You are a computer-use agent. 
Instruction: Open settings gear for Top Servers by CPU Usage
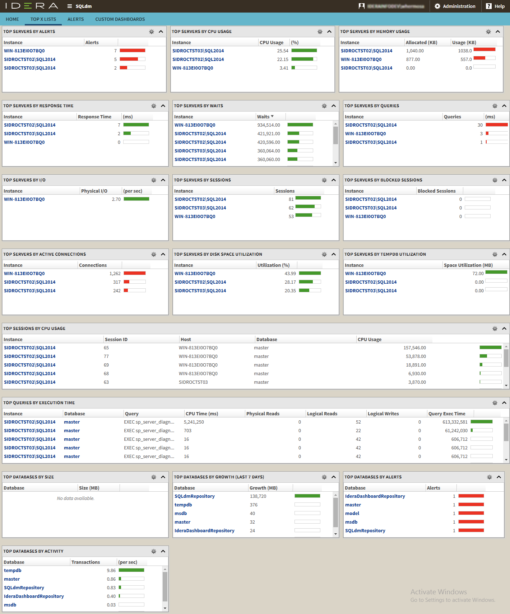(320, 32)
